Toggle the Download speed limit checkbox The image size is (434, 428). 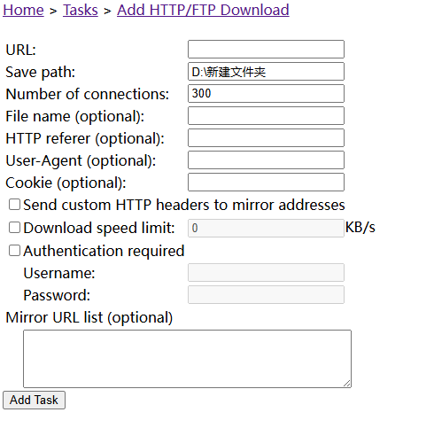point(14,228)
